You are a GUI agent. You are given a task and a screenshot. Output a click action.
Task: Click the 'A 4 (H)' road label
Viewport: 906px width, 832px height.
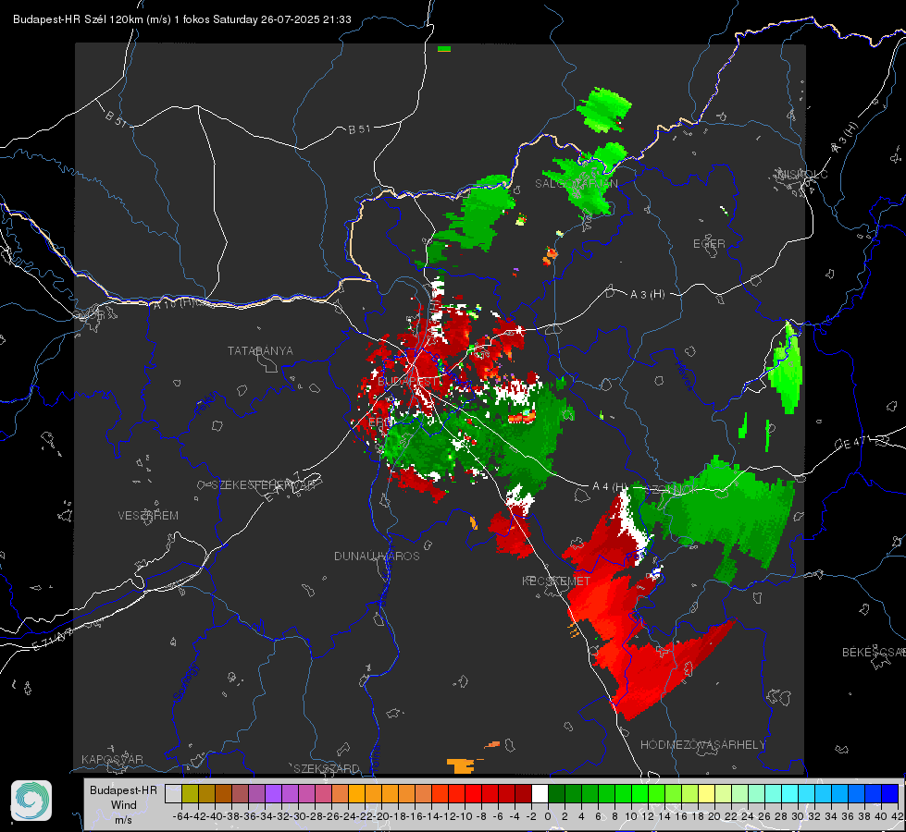(x=610, y=486)
